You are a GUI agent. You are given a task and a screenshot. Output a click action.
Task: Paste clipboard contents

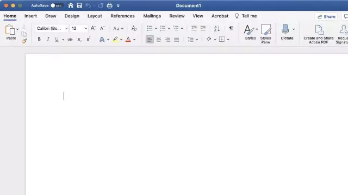click(x=11, y=32)
